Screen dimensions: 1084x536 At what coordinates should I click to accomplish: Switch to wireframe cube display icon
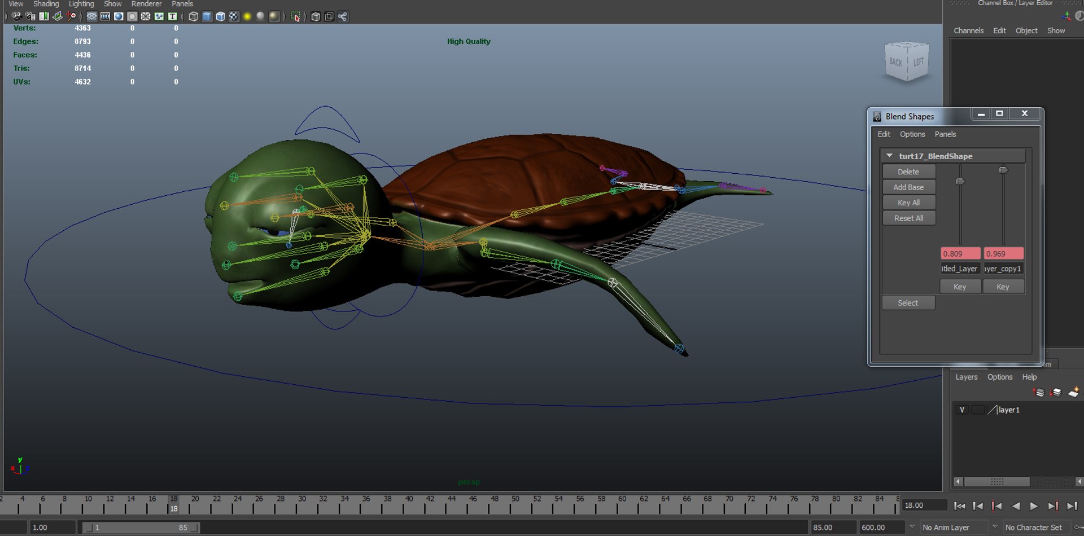pos(193,16)
